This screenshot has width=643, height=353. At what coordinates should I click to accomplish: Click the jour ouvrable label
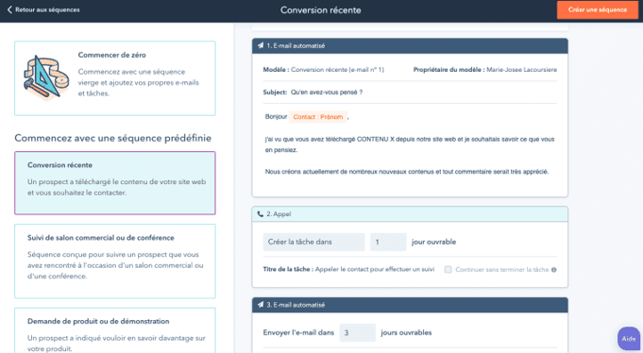[434, 242]
